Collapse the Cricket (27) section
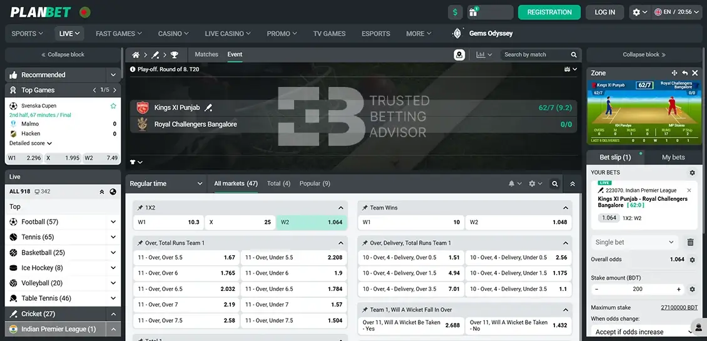 [113, 314]
